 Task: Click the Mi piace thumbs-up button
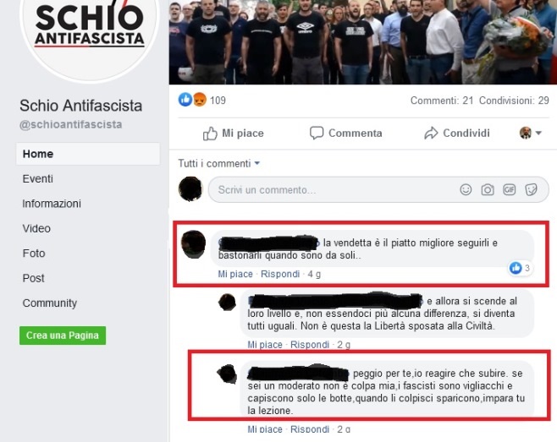point(234,134)
